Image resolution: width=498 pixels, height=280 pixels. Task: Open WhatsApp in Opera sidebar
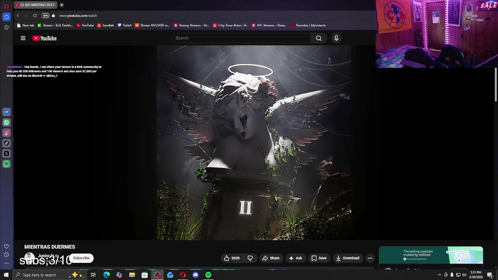(x=6, y=122)
